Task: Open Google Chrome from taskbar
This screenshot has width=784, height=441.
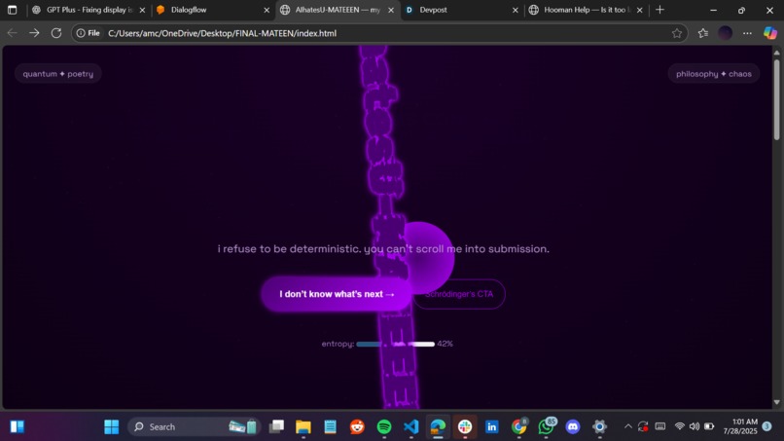Action: point(519,427)
